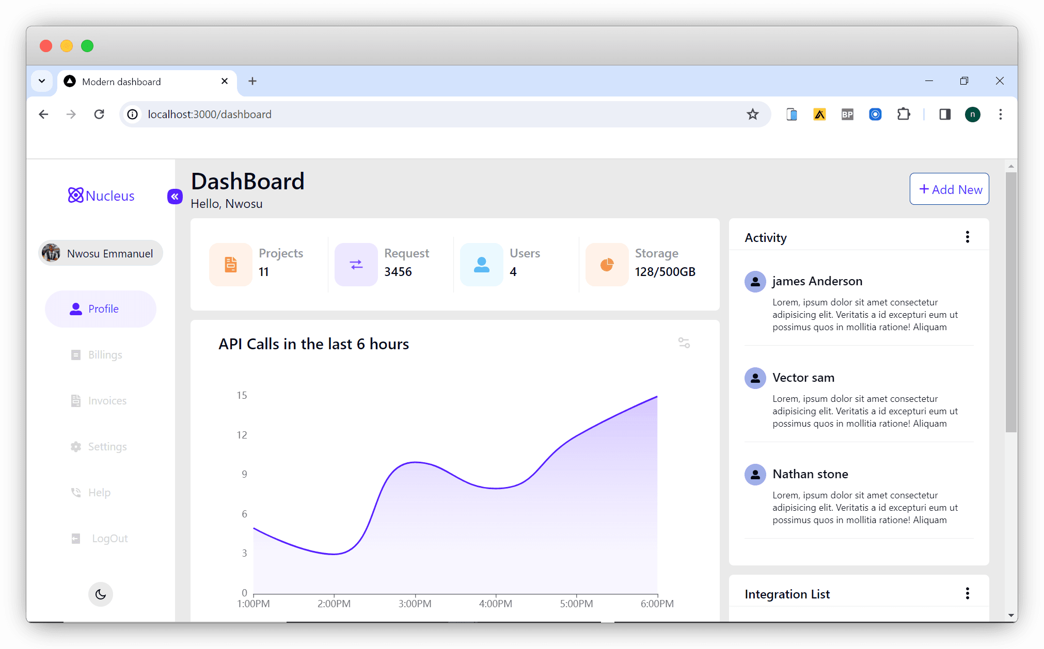Open the Activity panel three-dot menu
The image size is (1044, 649).
point(968,237)
